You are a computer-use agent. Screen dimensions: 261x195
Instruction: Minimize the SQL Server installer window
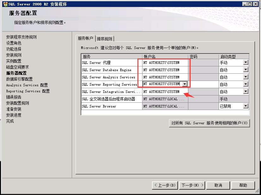pyautogui.click(x=245, y=4)
